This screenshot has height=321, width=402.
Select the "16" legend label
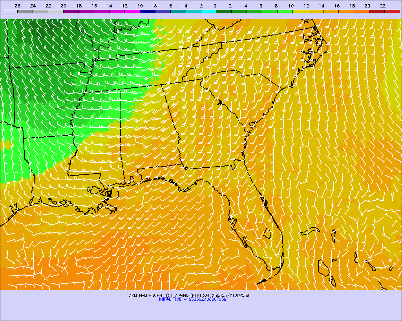click(337, 6)
